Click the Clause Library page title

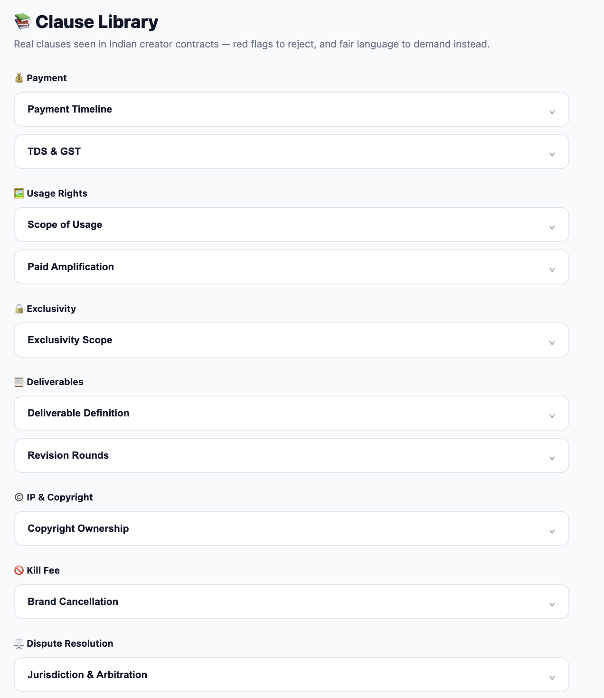point(97,21)
